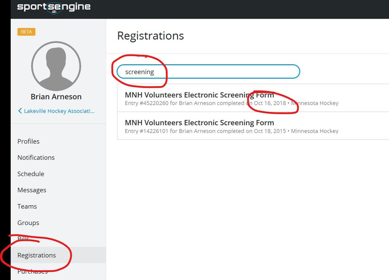Select Bills in the sidebar
The image size is (389, 280).
(x=23, y=239)
